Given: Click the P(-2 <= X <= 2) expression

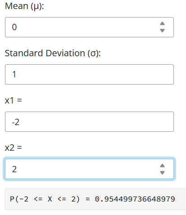Looking at the screenshot, I should point(45,199).
